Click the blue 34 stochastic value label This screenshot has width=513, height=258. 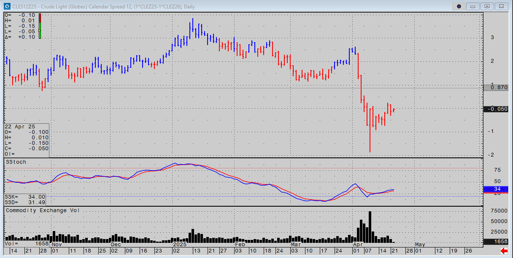pyautogui.click(x=496, y=189)
